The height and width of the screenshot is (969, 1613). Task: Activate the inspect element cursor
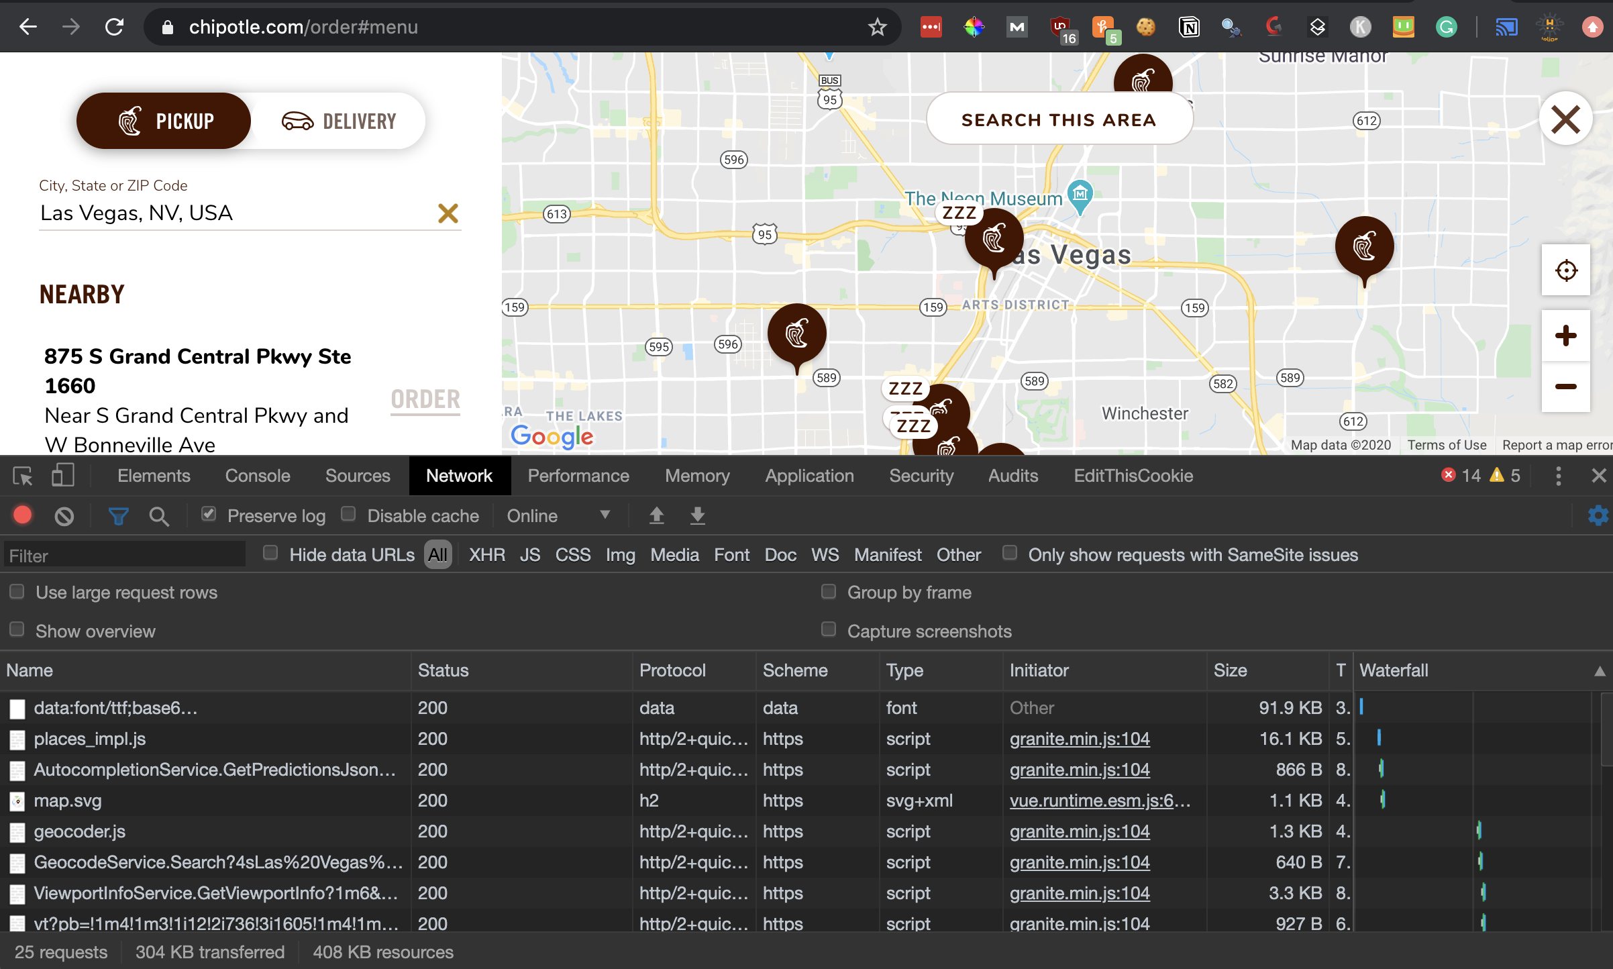(x=22, y=476)
